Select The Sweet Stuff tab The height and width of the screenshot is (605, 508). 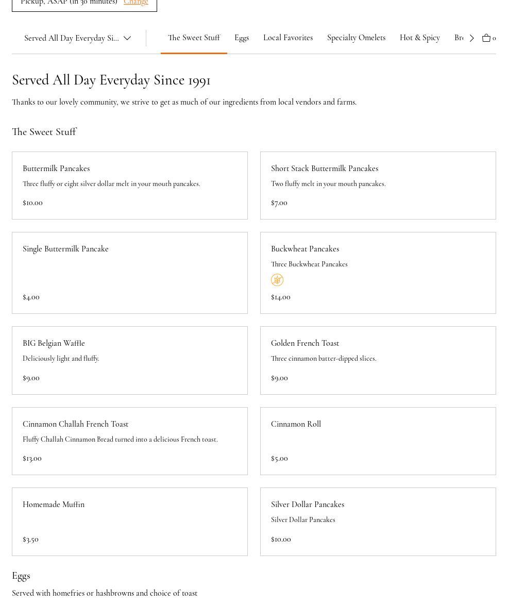[x=194, y=38]
